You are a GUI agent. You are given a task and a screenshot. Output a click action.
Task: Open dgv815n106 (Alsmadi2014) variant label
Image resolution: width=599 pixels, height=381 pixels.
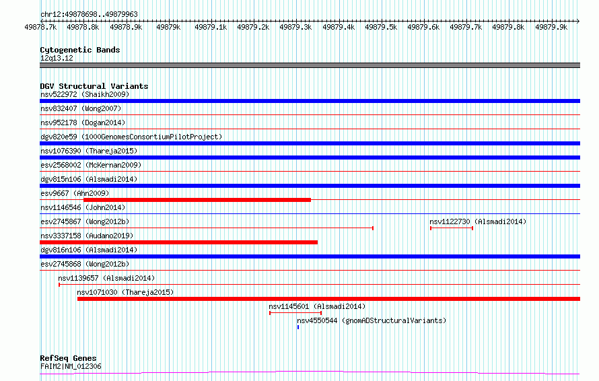(x=89, y=179)
